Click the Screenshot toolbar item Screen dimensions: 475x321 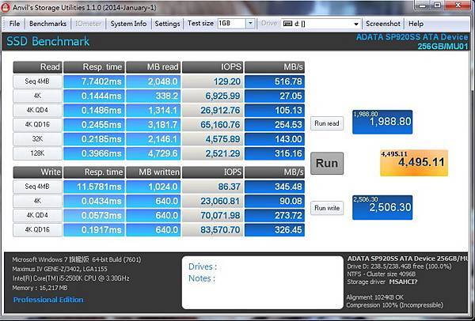pos(383,24)
